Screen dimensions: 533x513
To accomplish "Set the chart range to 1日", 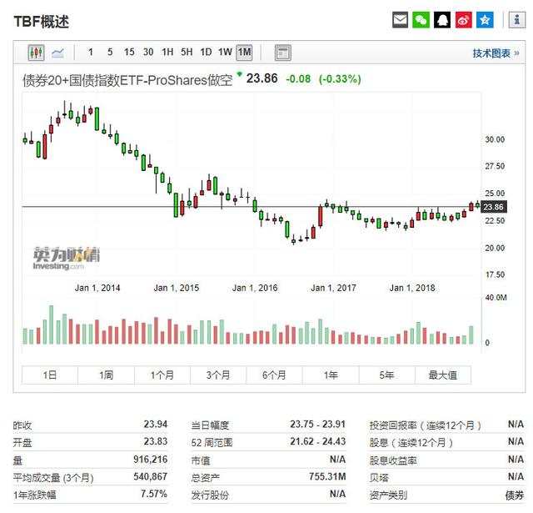I will pyautogui.click(x=50, y=375).
